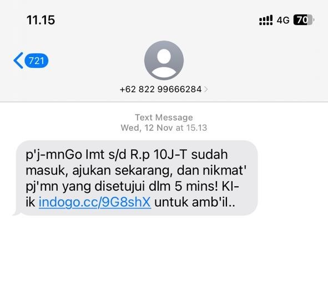Tap the 4G network indicator
The height and width of the screenshot is (283, 328).
(x=283, y=21)
